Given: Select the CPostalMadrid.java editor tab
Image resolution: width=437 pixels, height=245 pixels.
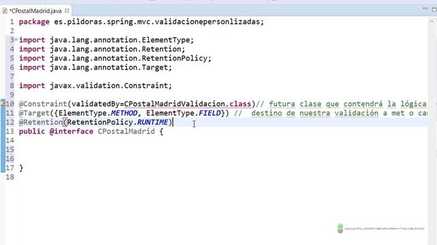Looking at the screenshot, I should (x=36, y=11).
